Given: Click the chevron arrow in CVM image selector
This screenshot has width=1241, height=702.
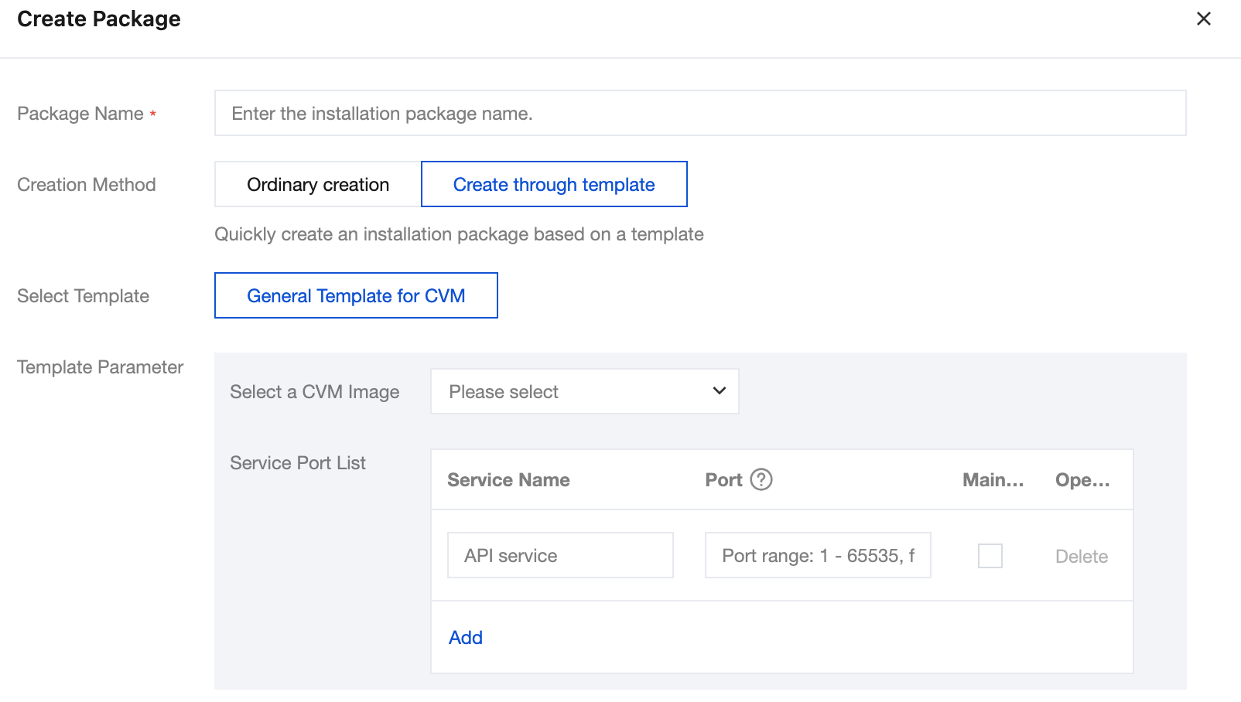Looking at the screenshot, I should coord(719,391).
